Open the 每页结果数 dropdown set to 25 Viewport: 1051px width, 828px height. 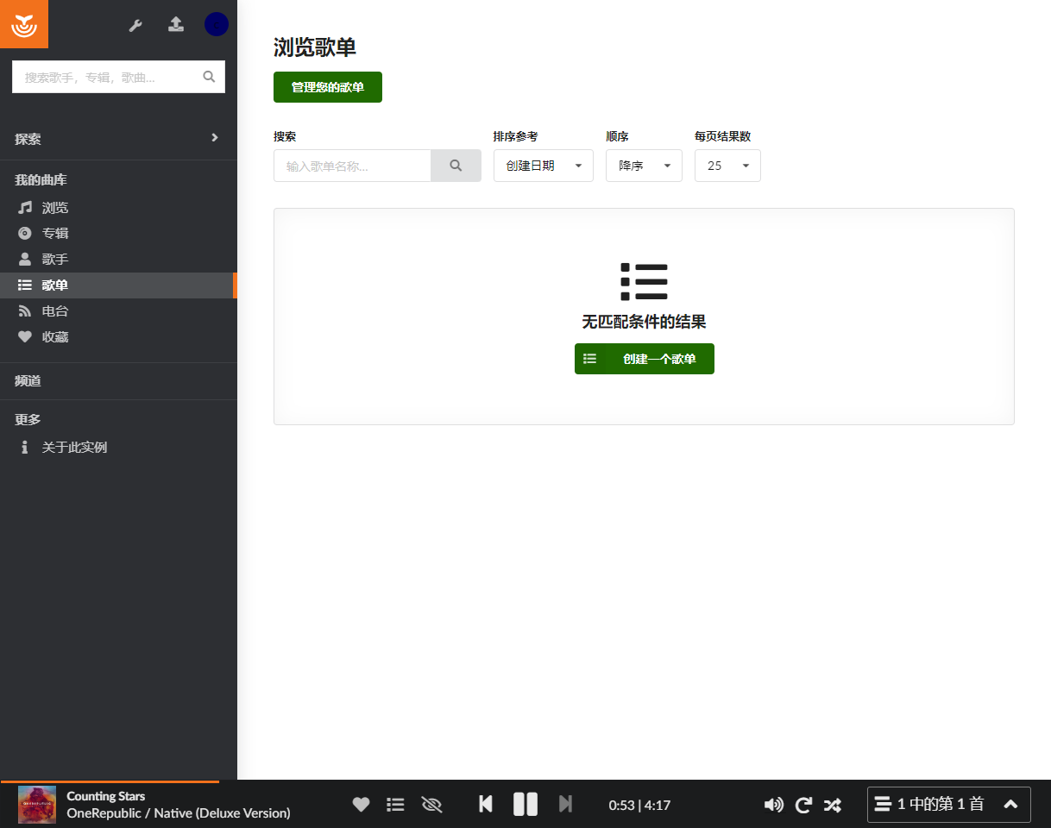(727, 166)
